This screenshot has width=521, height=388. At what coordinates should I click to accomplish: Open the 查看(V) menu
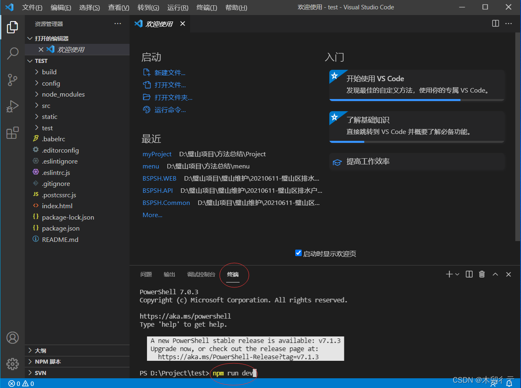pos(119,7)
